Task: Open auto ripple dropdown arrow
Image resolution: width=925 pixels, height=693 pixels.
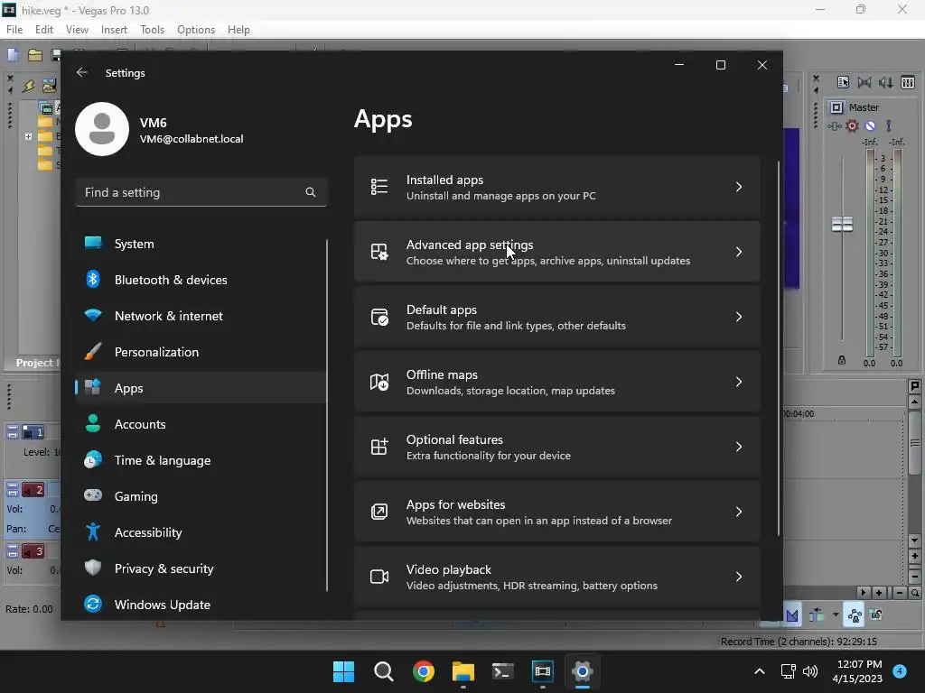Action: tap(836, 615)
